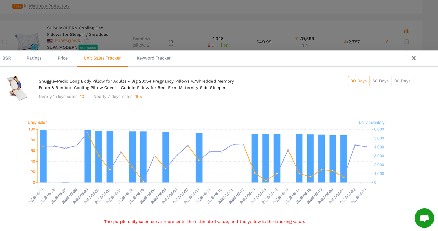Click the Nearly 1 days sales value 10
Image resolution: width=438 pixels, height=231 pixels.
(x=82, y=97)
